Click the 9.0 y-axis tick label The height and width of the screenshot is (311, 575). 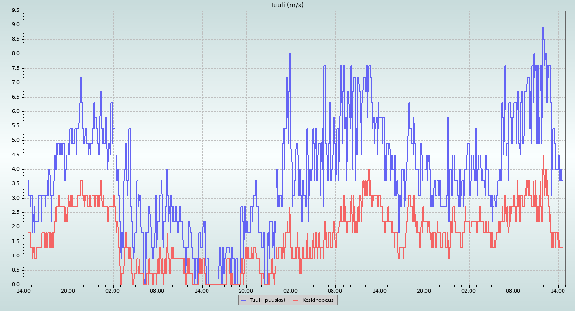coord(16,25)
